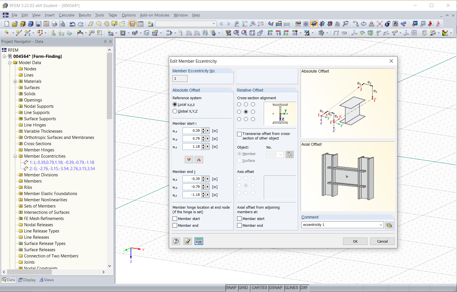Click the Help icon in the dialog
Image resolution: width=457 pixels, height=292 pixels.
coord(176,241)
